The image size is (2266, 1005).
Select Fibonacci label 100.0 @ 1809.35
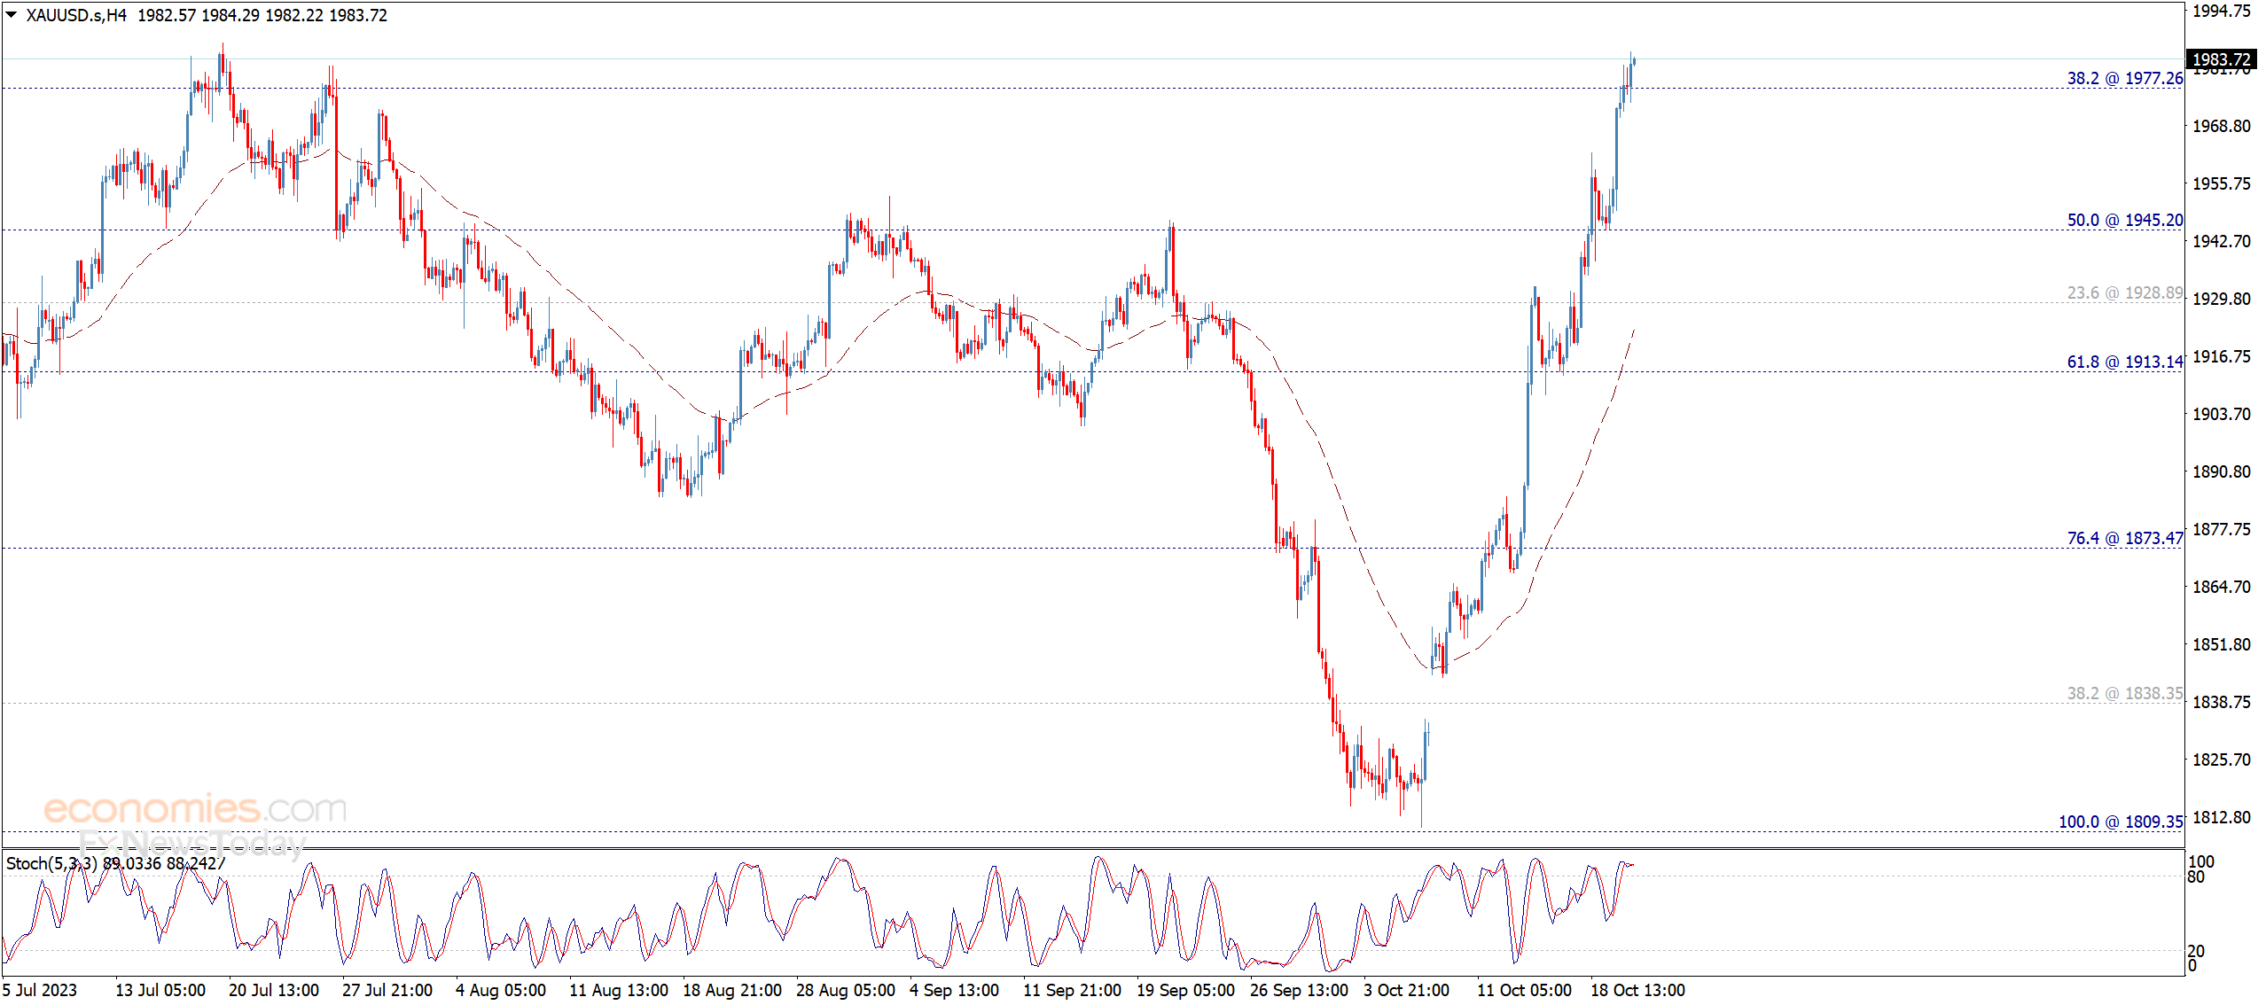tap(2121, 822)
